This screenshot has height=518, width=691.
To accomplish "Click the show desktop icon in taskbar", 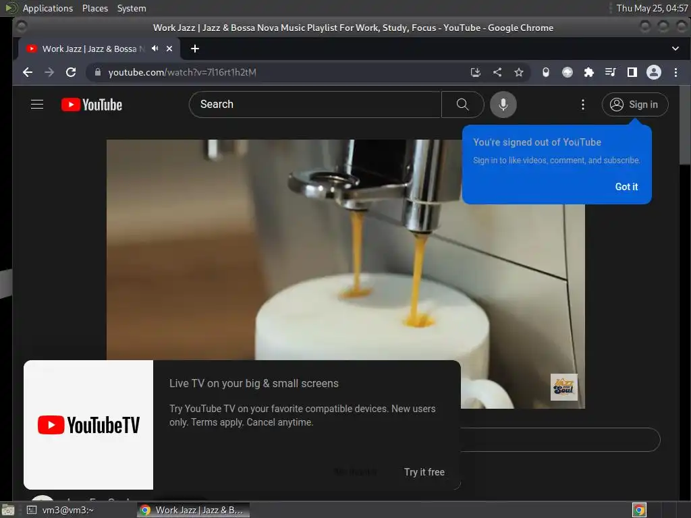I will [x=8, y=510].
